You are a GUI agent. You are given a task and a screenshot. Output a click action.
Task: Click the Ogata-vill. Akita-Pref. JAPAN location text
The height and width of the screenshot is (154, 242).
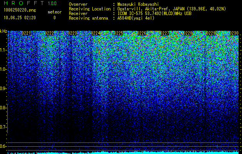pos(172,9)
